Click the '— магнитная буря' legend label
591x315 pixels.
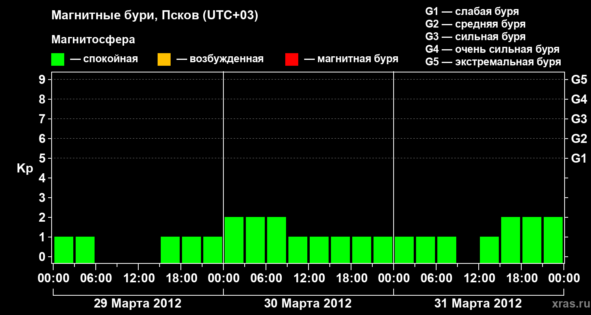tap(351, 59)
